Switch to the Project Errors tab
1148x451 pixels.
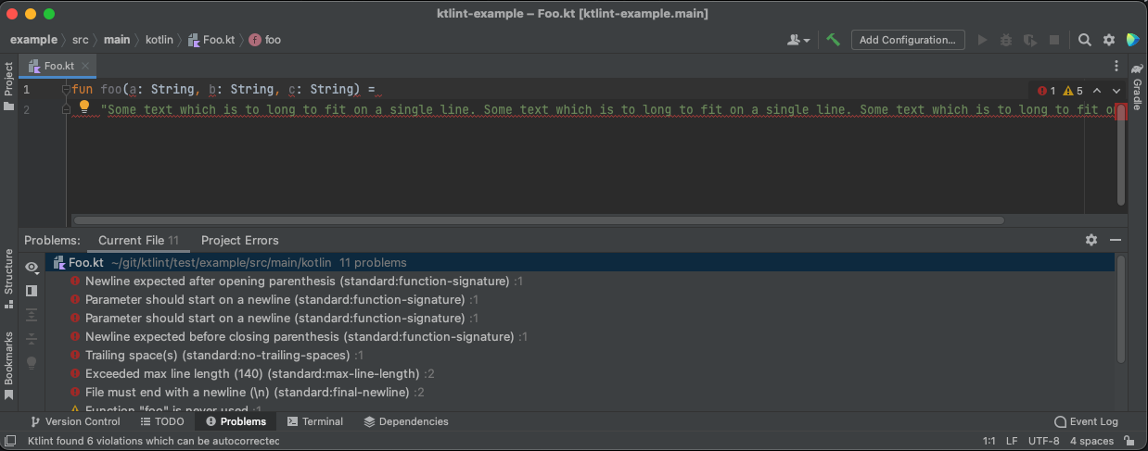[x=239, y=240]
